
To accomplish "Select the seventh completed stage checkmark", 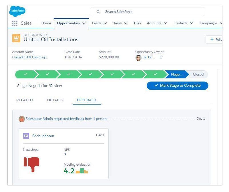I will pos(155,74).
